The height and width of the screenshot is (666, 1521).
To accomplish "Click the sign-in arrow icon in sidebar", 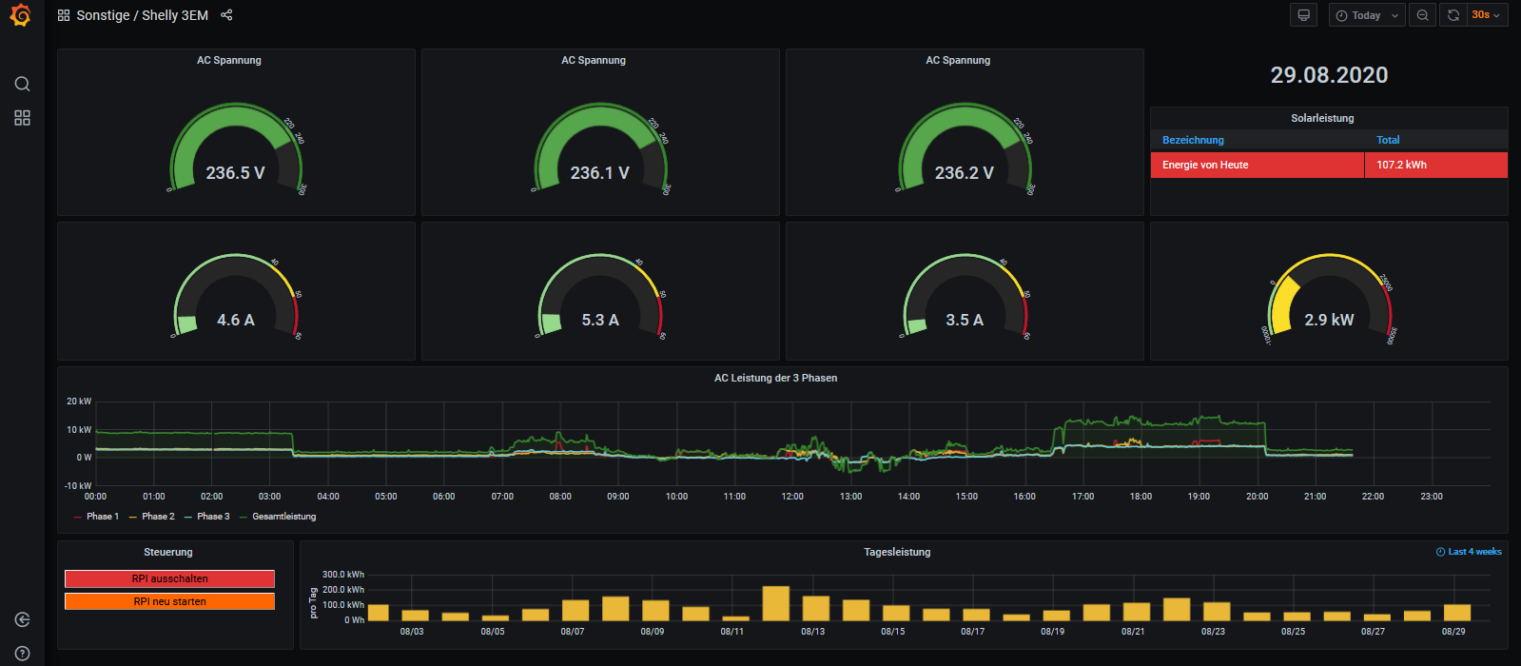I will click(22, 619).
